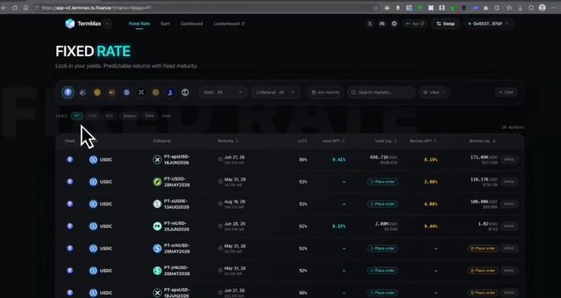Select the reddish-brown chain filter icon
This screenshot has height=298, width=561.
pyautogui.click(x=112, y=92)
